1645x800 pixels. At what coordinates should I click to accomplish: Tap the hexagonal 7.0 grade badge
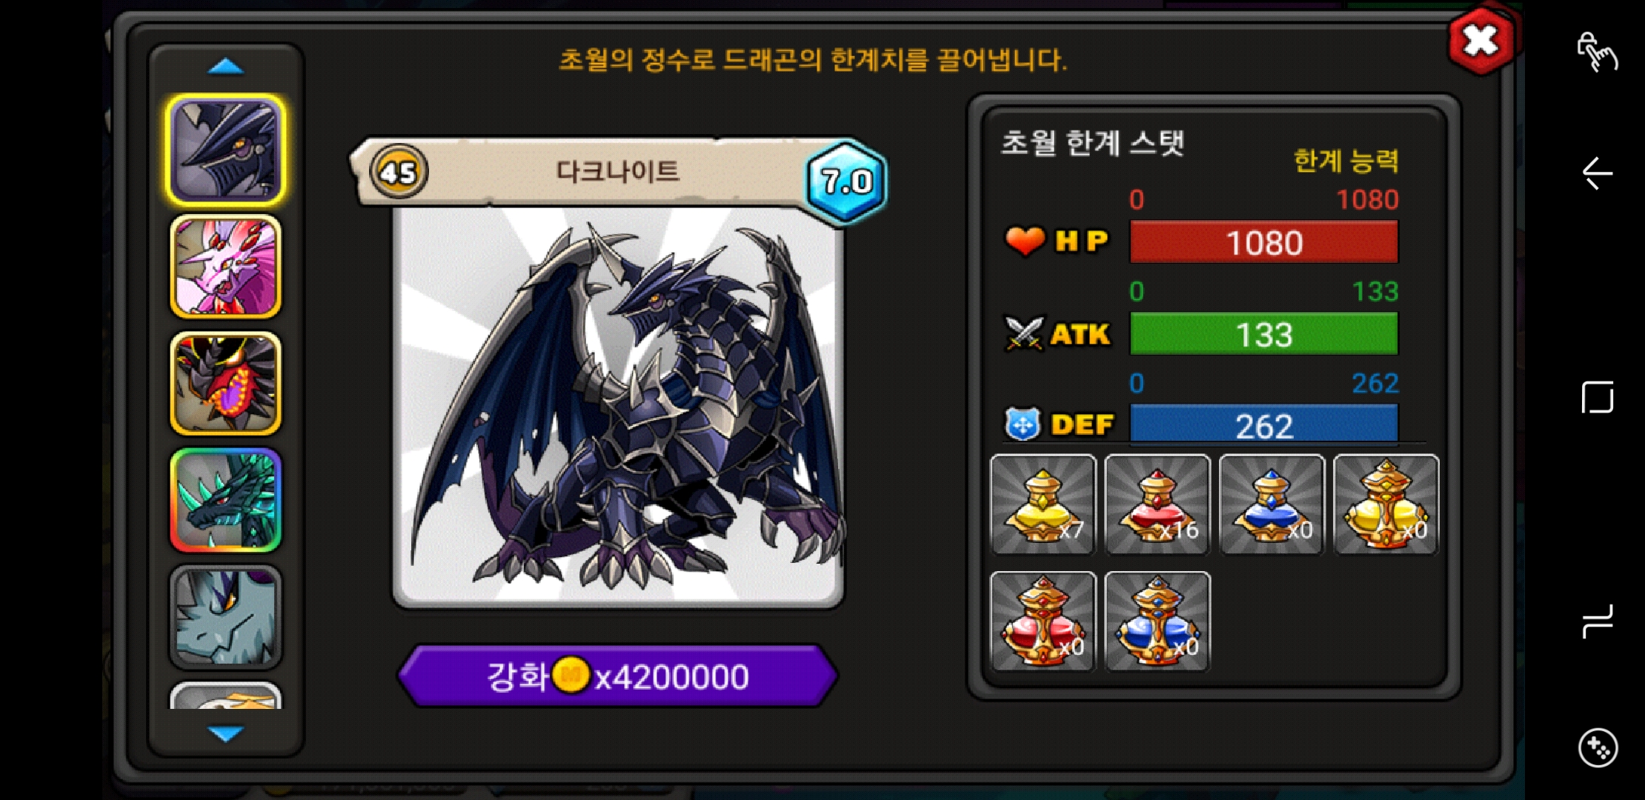846,181
